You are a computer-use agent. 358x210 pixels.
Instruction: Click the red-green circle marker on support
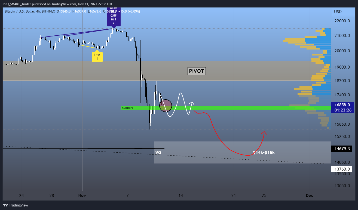coord(166,106)
